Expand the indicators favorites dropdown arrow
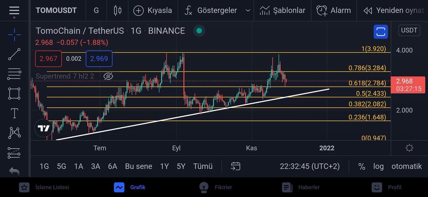The width and height of the screenshot is (428, 197). 248,10
